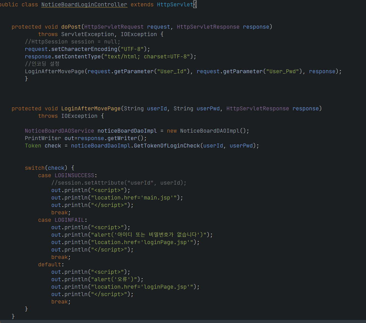The image size is (366, 323).
Task: Click the '//인코딩 설정' comment line
Action: tap(42, 64)
